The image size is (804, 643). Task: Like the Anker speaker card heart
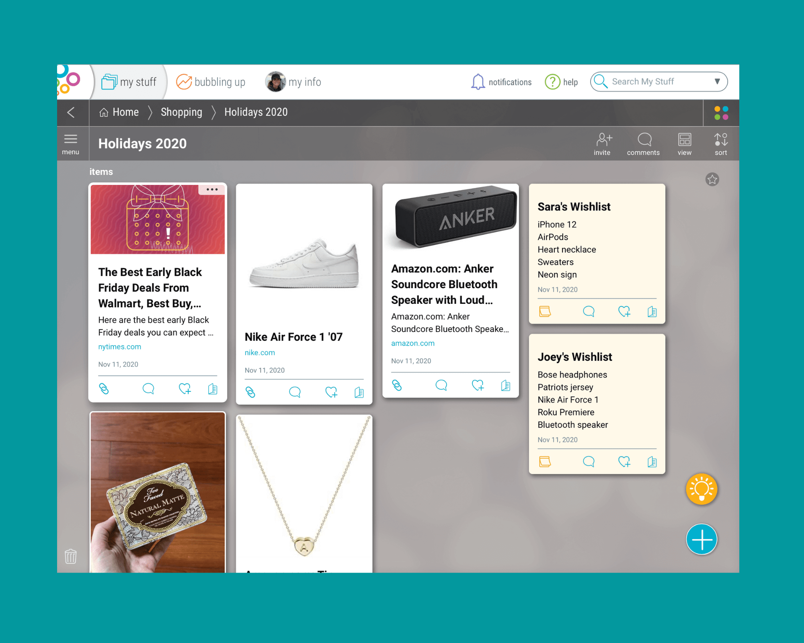pos(477,385)
